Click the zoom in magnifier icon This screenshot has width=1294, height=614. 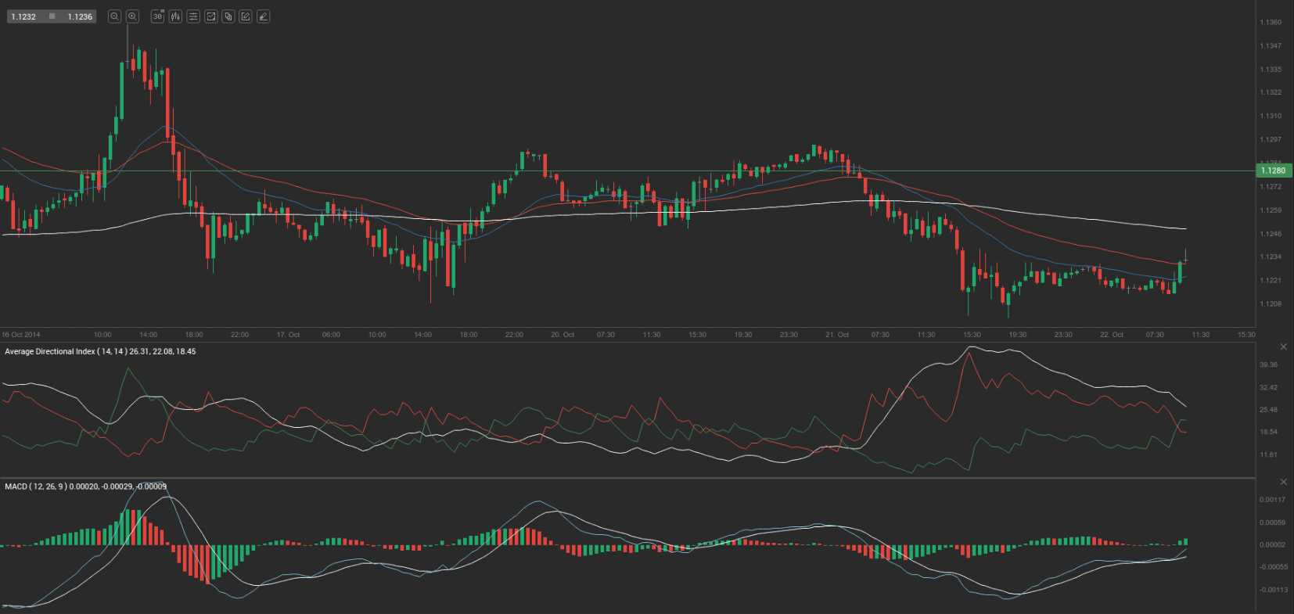133,16
